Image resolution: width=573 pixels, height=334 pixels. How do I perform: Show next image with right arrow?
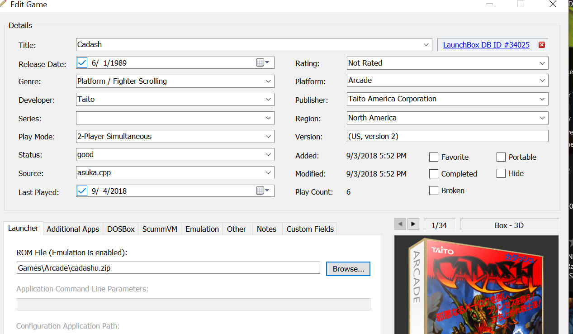pos(413,224)
